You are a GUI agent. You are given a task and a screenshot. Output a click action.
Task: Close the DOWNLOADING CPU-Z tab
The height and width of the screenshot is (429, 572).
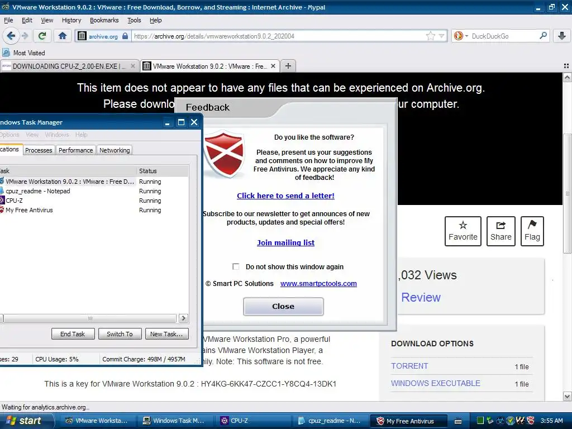pyautogui.click(x=133, y=66)
